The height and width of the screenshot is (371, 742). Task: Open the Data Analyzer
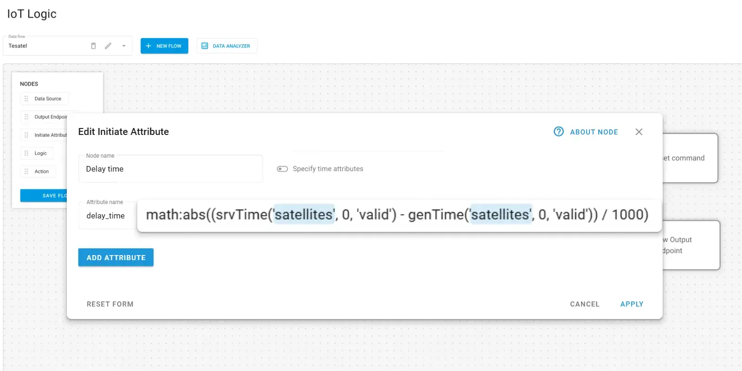(x=226, y=46)
